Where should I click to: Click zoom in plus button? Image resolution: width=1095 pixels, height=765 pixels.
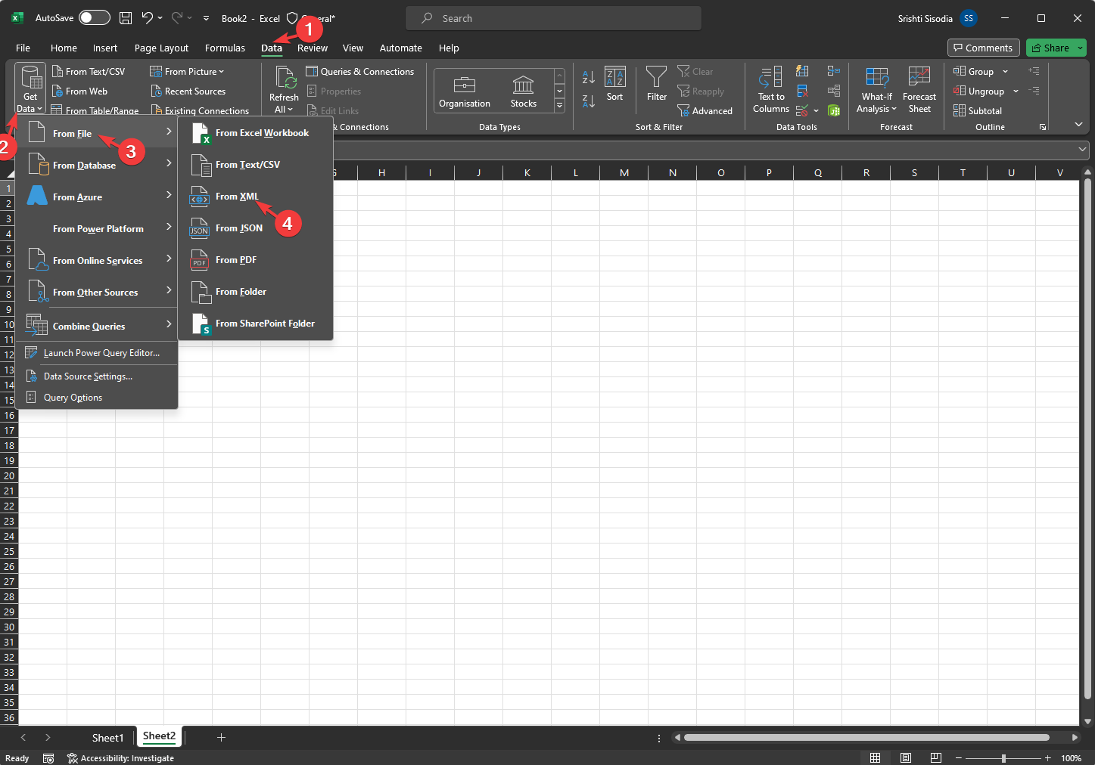click(1047, 757)
